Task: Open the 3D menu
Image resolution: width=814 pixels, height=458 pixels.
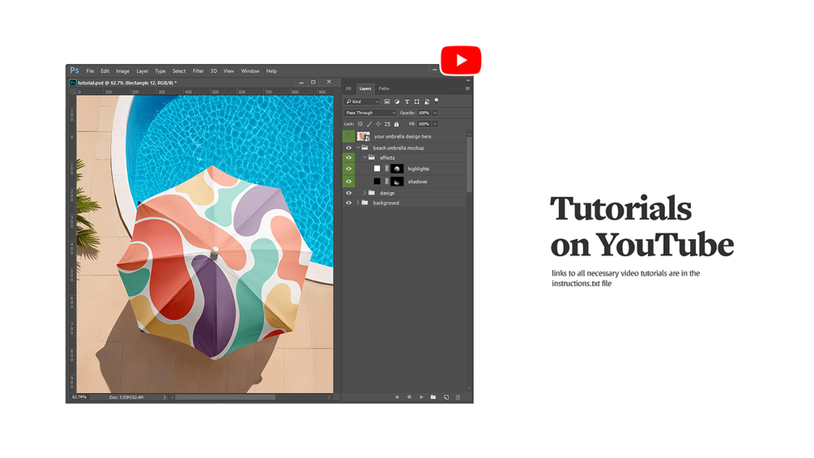Action: click(213, 71)
